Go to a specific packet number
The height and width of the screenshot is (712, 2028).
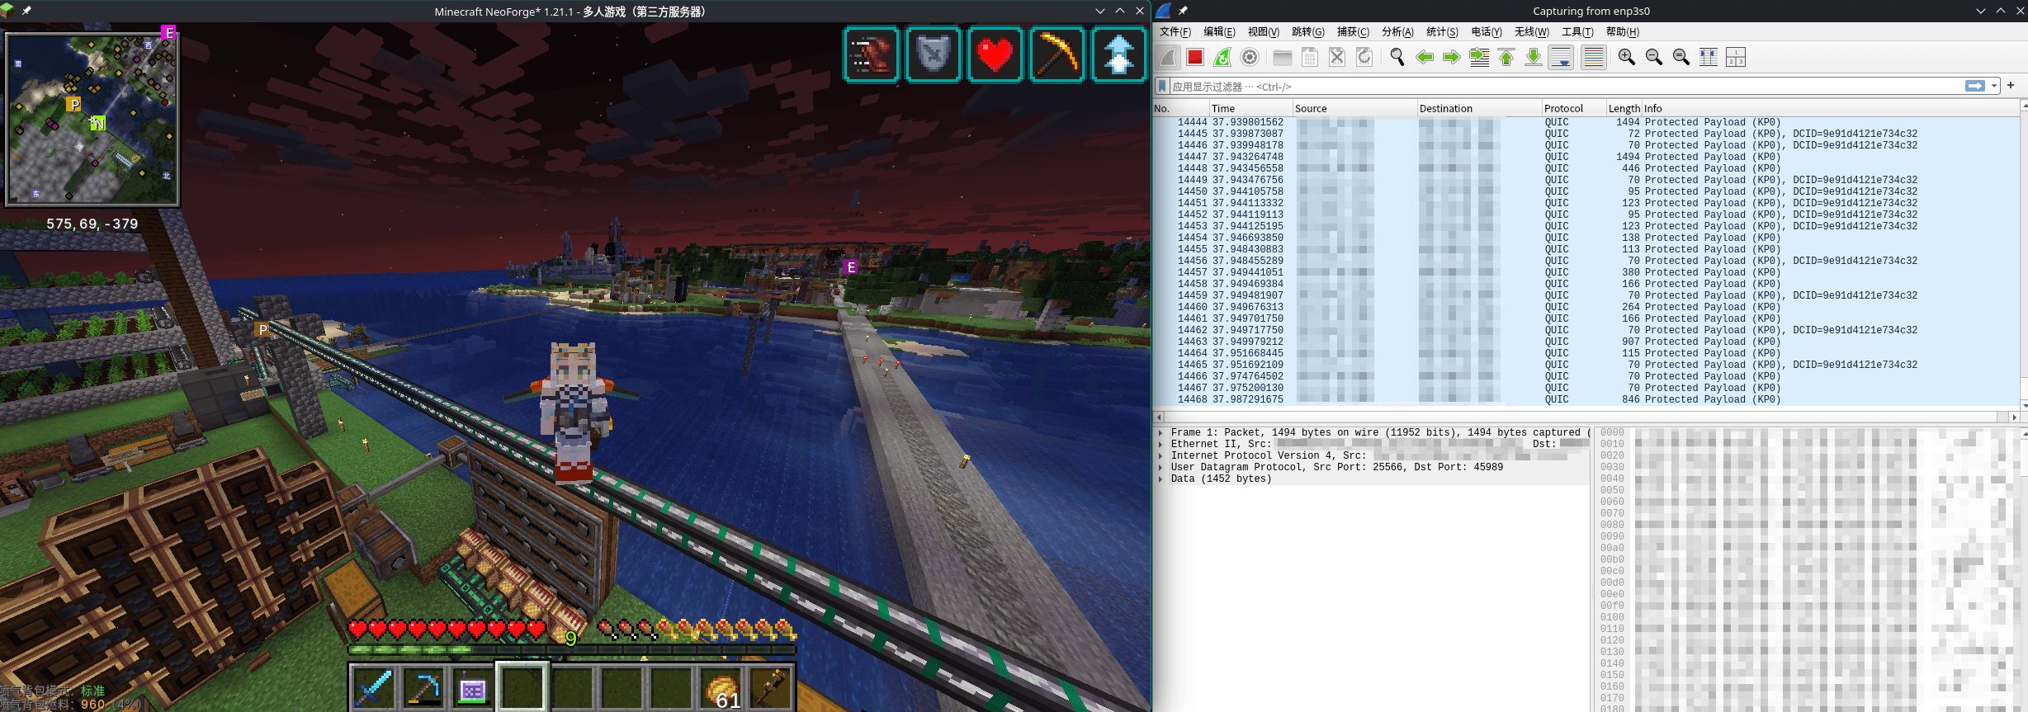coord(1480,57)
